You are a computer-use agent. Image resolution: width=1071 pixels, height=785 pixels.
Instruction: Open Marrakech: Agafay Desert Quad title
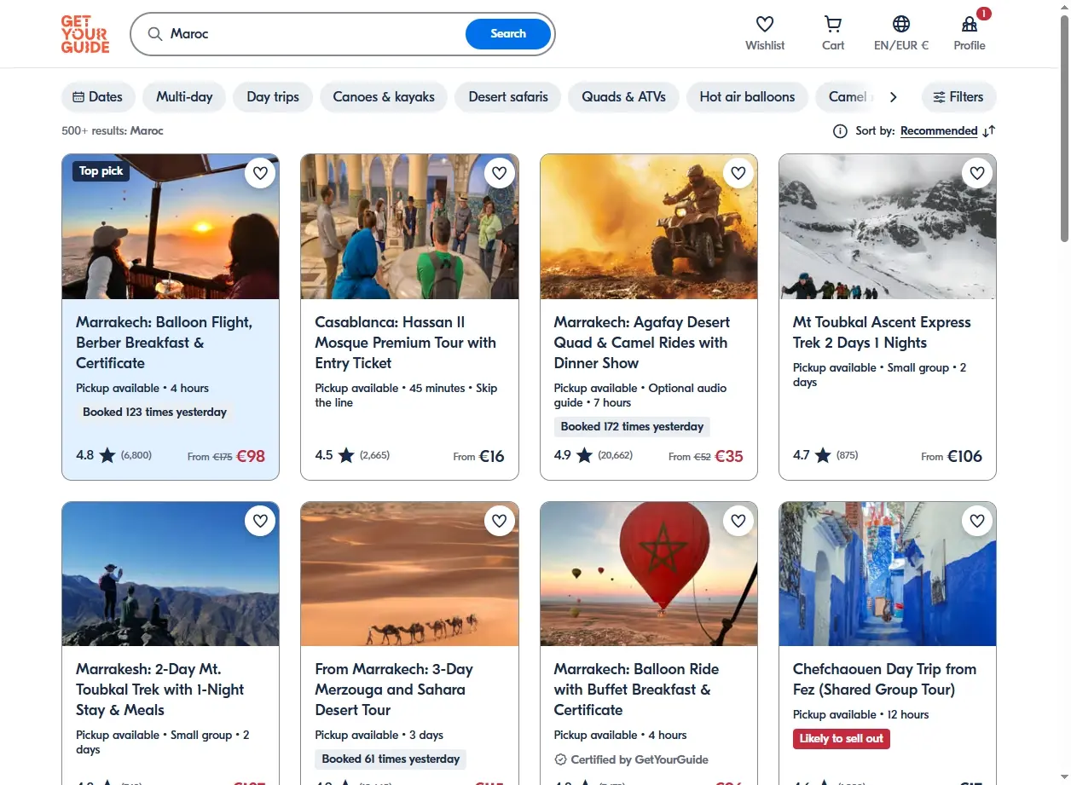(642, 343)
